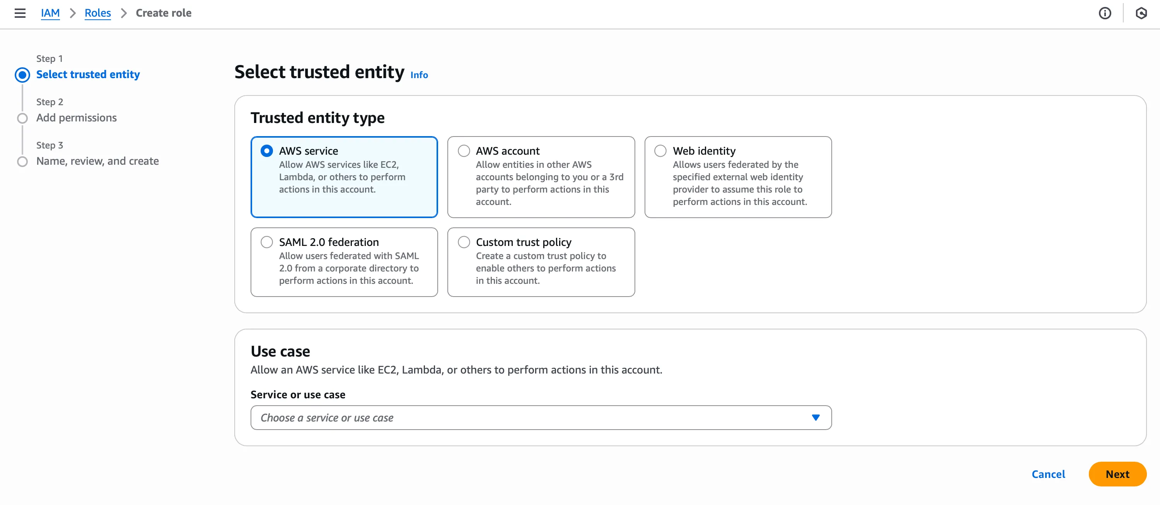Click the blue dropdown arrow for use case

[815, 418]
